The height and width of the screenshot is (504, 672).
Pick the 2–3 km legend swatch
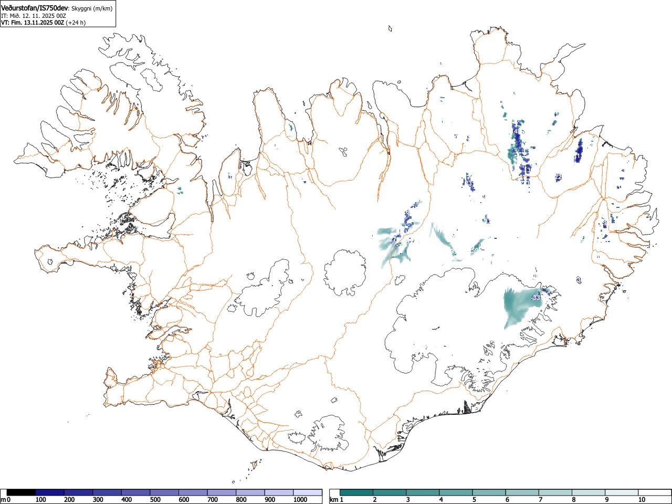point(390,492)
